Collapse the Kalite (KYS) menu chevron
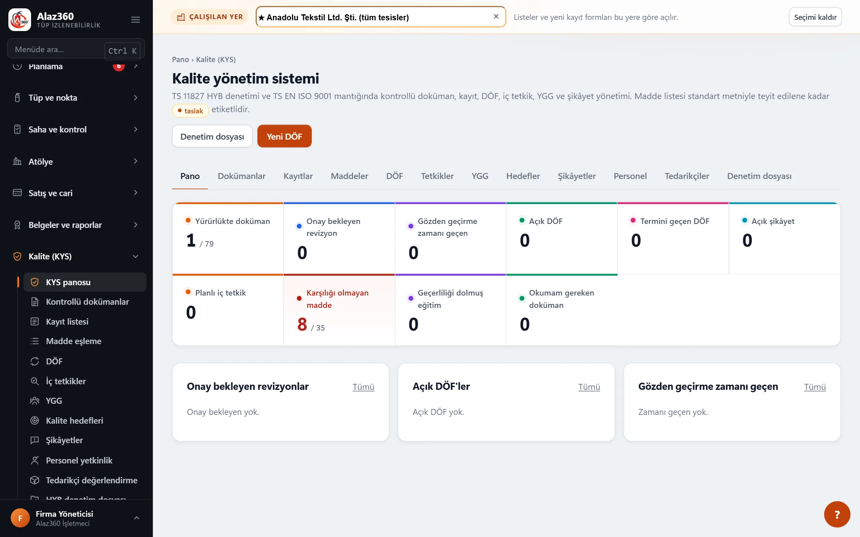The width and height of the screenshot is (860, 537). (136, 256)
